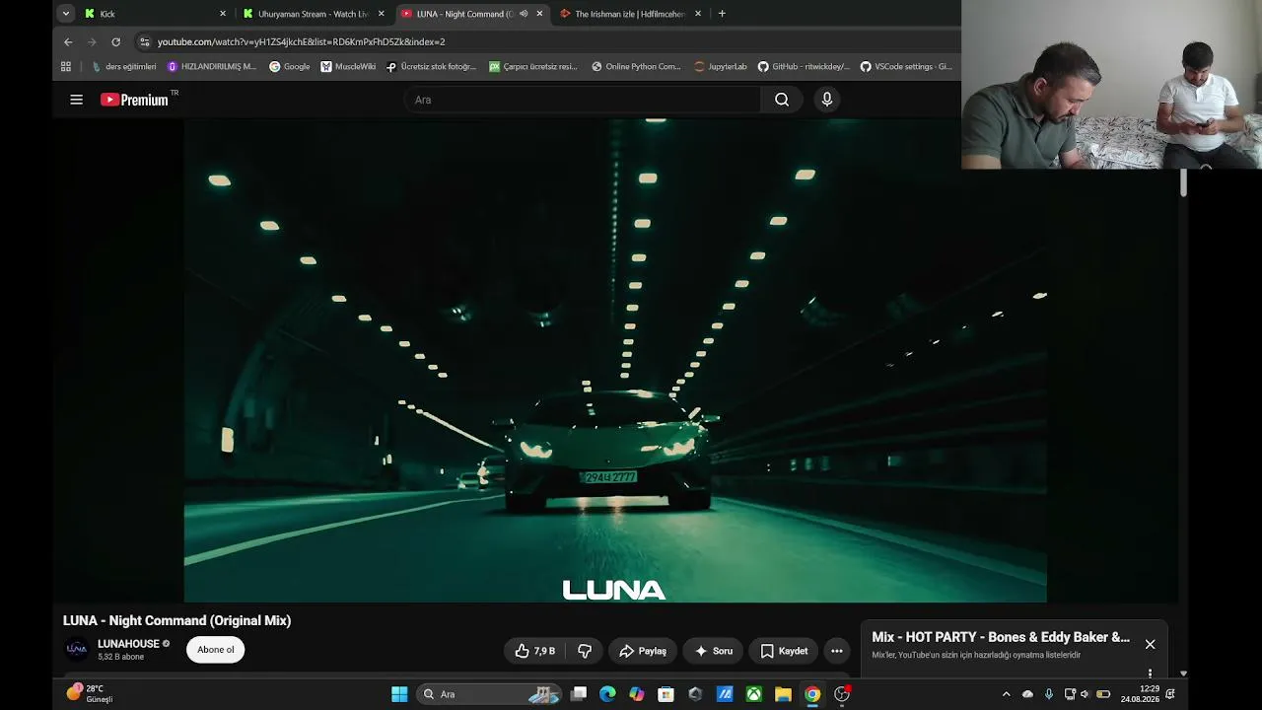The image size is (1262, 710).
Task: Open VSCode settings bookmark
Action: coord(906,67)
